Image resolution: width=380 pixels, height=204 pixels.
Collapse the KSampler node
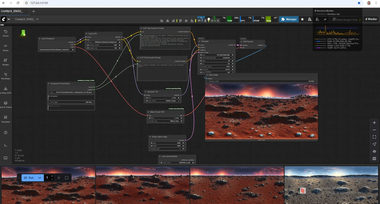coord(199,41)
